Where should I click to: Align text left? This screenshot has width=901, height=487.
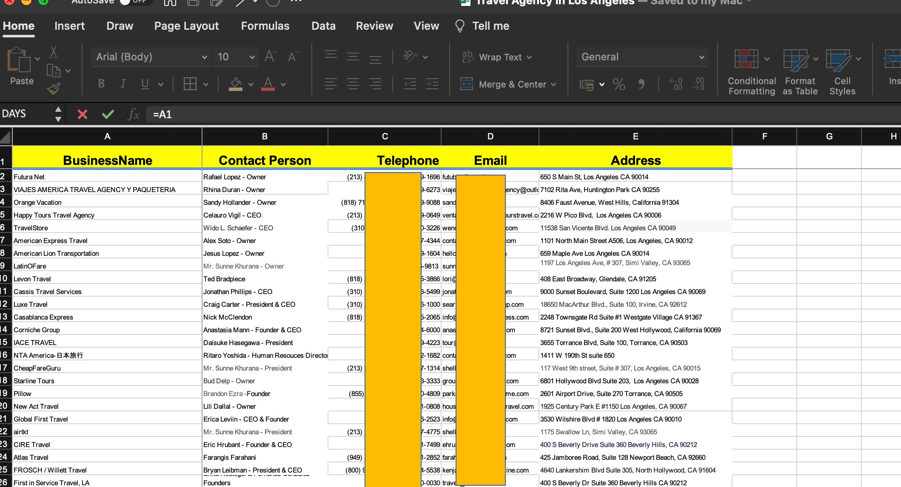(x=331, y=84)
